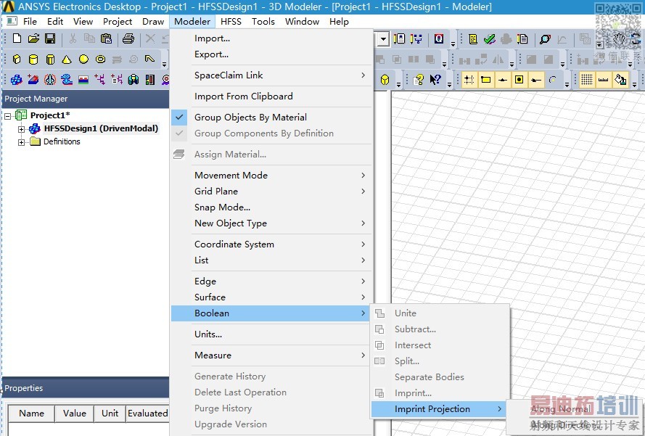
Task: Click the airplane design type icon
Action: pyautogui.click(x=50, y=79)
